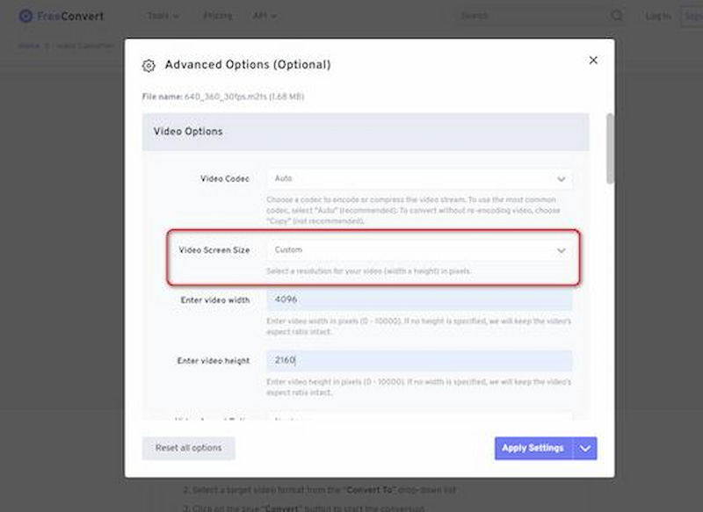Click the site Search field

[x=533, y=16]
